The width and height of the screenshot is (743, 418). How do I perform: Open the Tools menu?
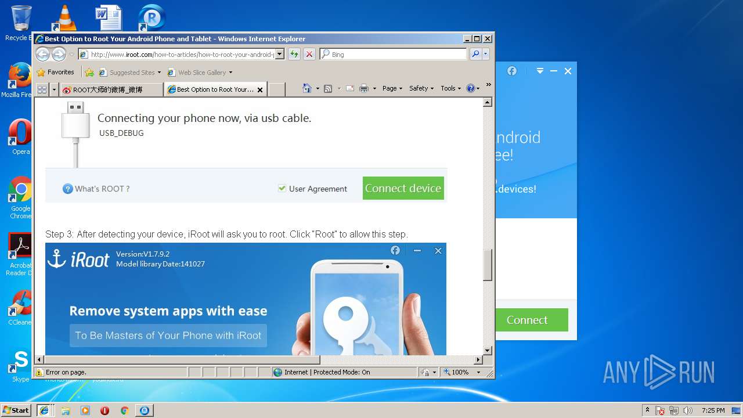pos(450,88)
